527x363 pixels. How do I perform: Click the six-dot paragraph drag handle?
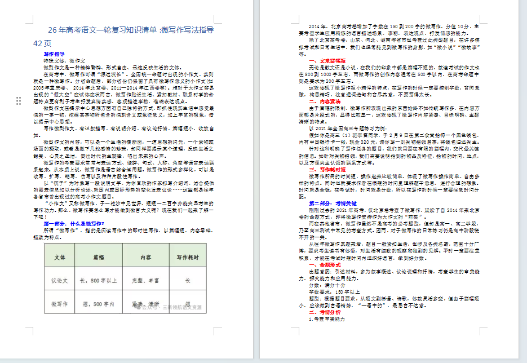tap(19, 101)
